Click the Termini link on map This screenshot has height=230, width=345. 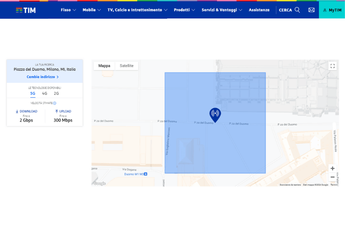(x=334, y=185)
